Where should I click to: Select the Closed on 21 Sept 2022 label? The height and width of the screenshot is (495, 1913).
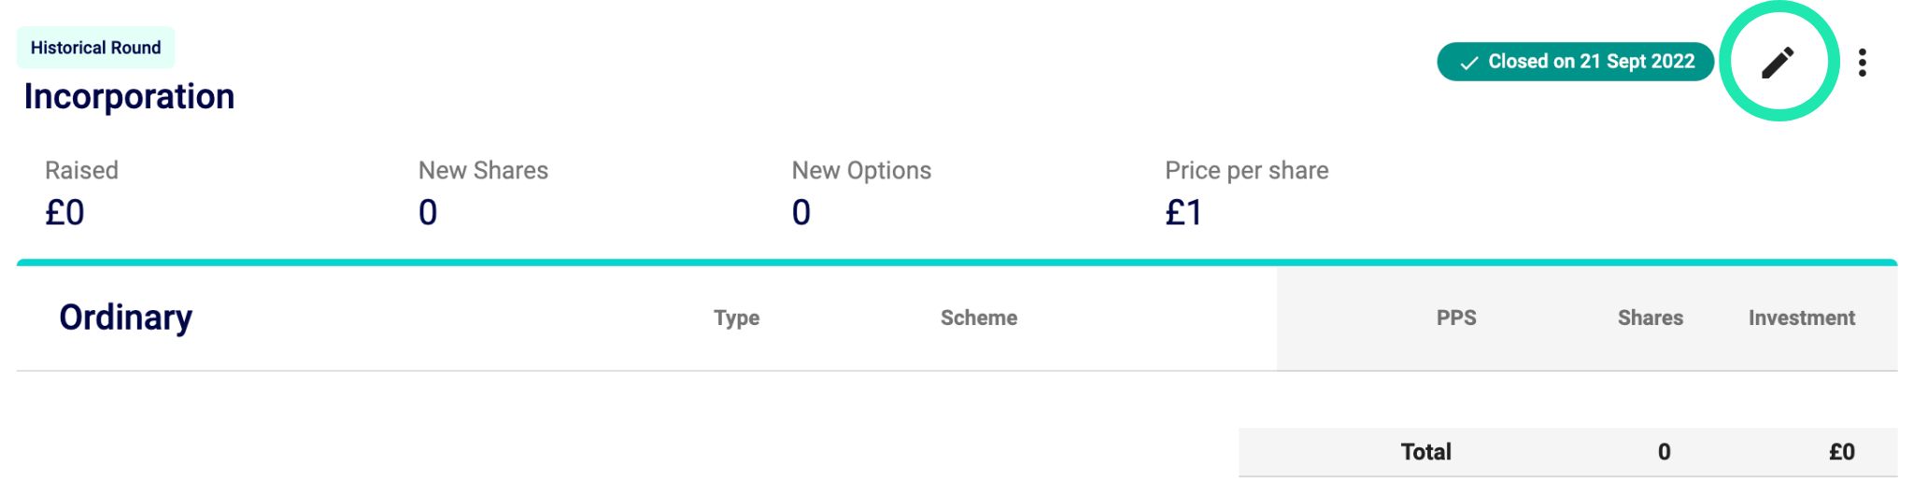tap(1591, 62)
